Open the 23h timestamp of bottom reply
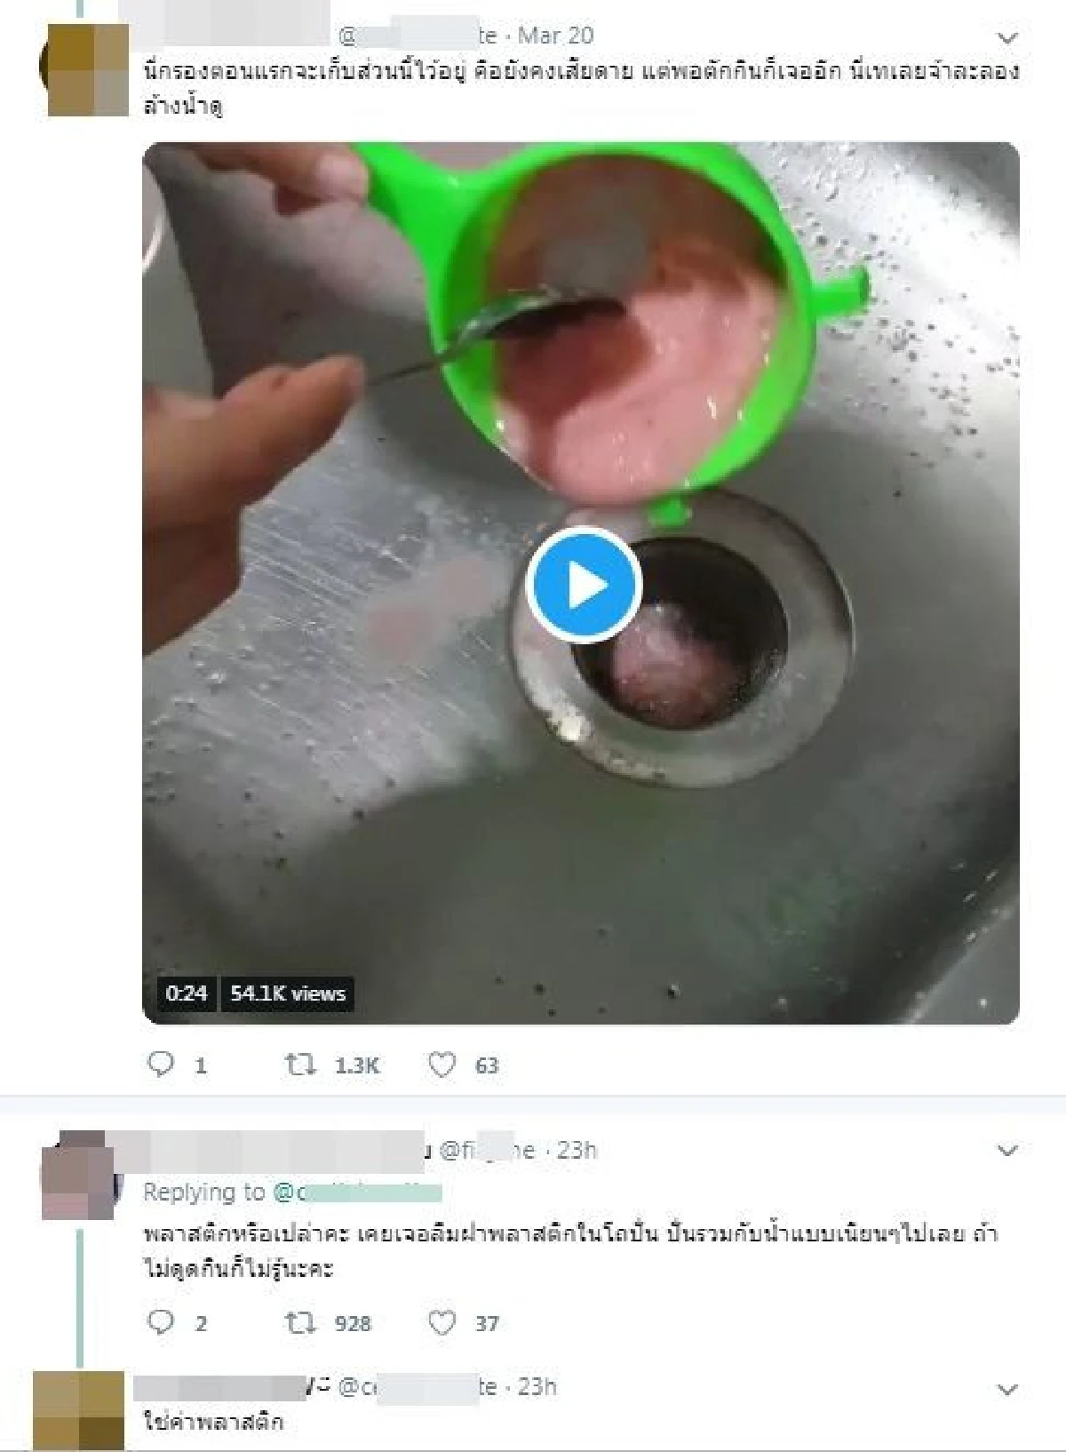Screen dimensions: 1066x1452 537,1387
